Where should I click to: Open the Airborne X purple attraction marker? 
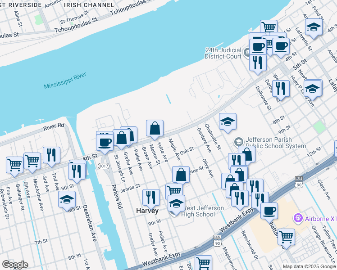(x=298, y=219)
